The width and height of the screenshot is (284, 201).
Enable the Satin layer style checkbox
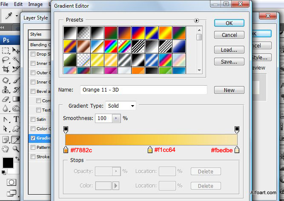click(33, 120)
